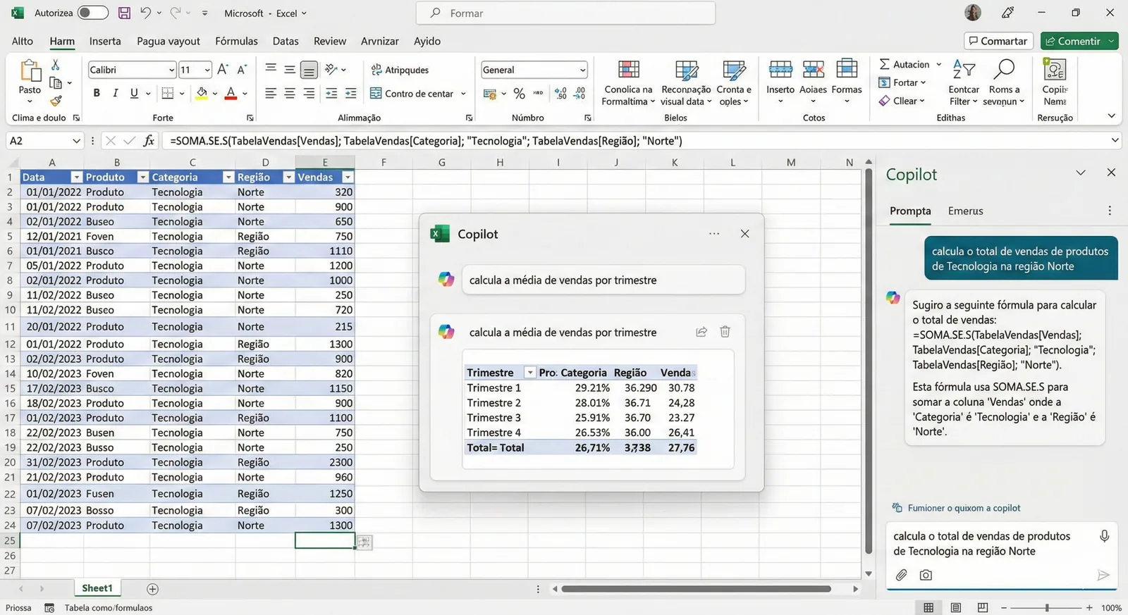
Task: Click the Cut scissors icon
Action: (56, 65)
